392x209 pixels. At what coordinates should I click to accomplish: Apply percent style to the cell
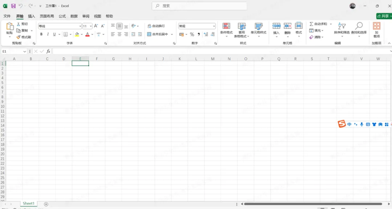click(192, 34)
